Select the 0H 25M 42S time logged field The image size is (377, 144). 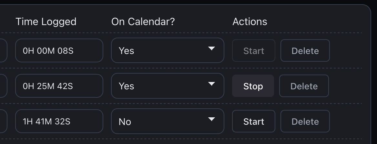pyautogui.click(x=59, y=86)
